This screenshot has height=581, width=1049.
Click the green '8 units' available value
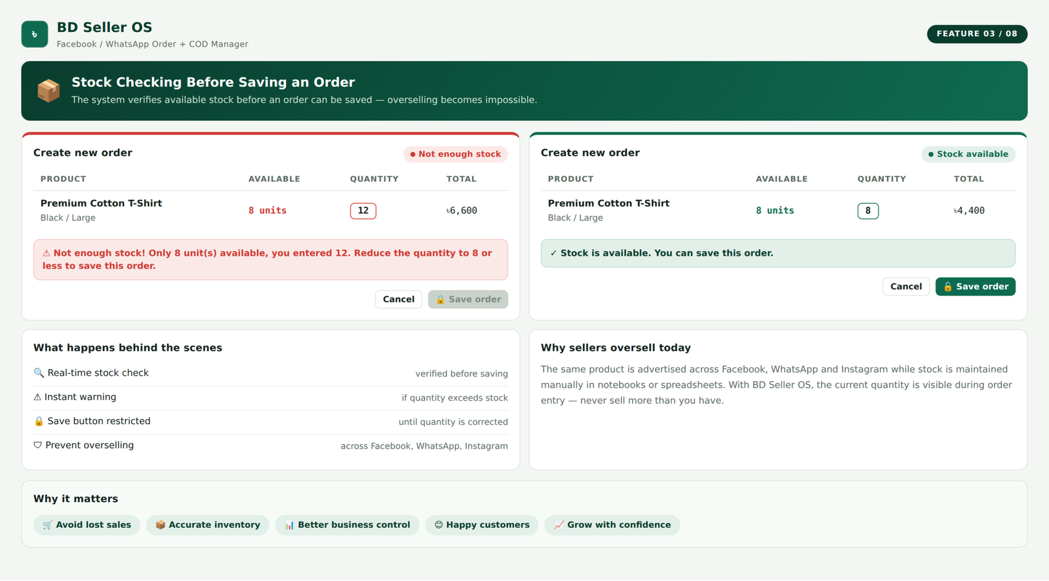tap(775, 210)
